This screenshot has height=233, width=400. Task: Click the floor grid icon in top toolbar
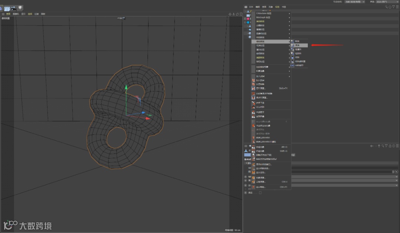click(7, 8)
